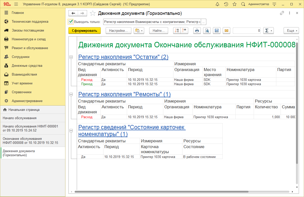Click inside the numeric counter field
Screen dimensions: 304x197
pyautogui.click(x=247, y=30)
